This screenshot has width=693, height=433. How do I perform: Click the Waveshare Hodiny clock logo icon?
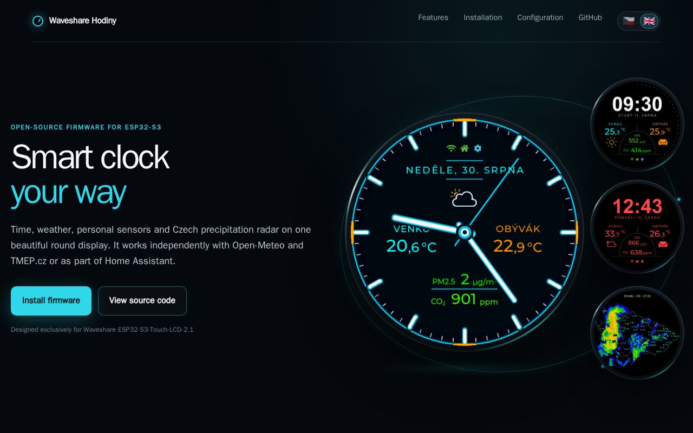click(38, 21)
